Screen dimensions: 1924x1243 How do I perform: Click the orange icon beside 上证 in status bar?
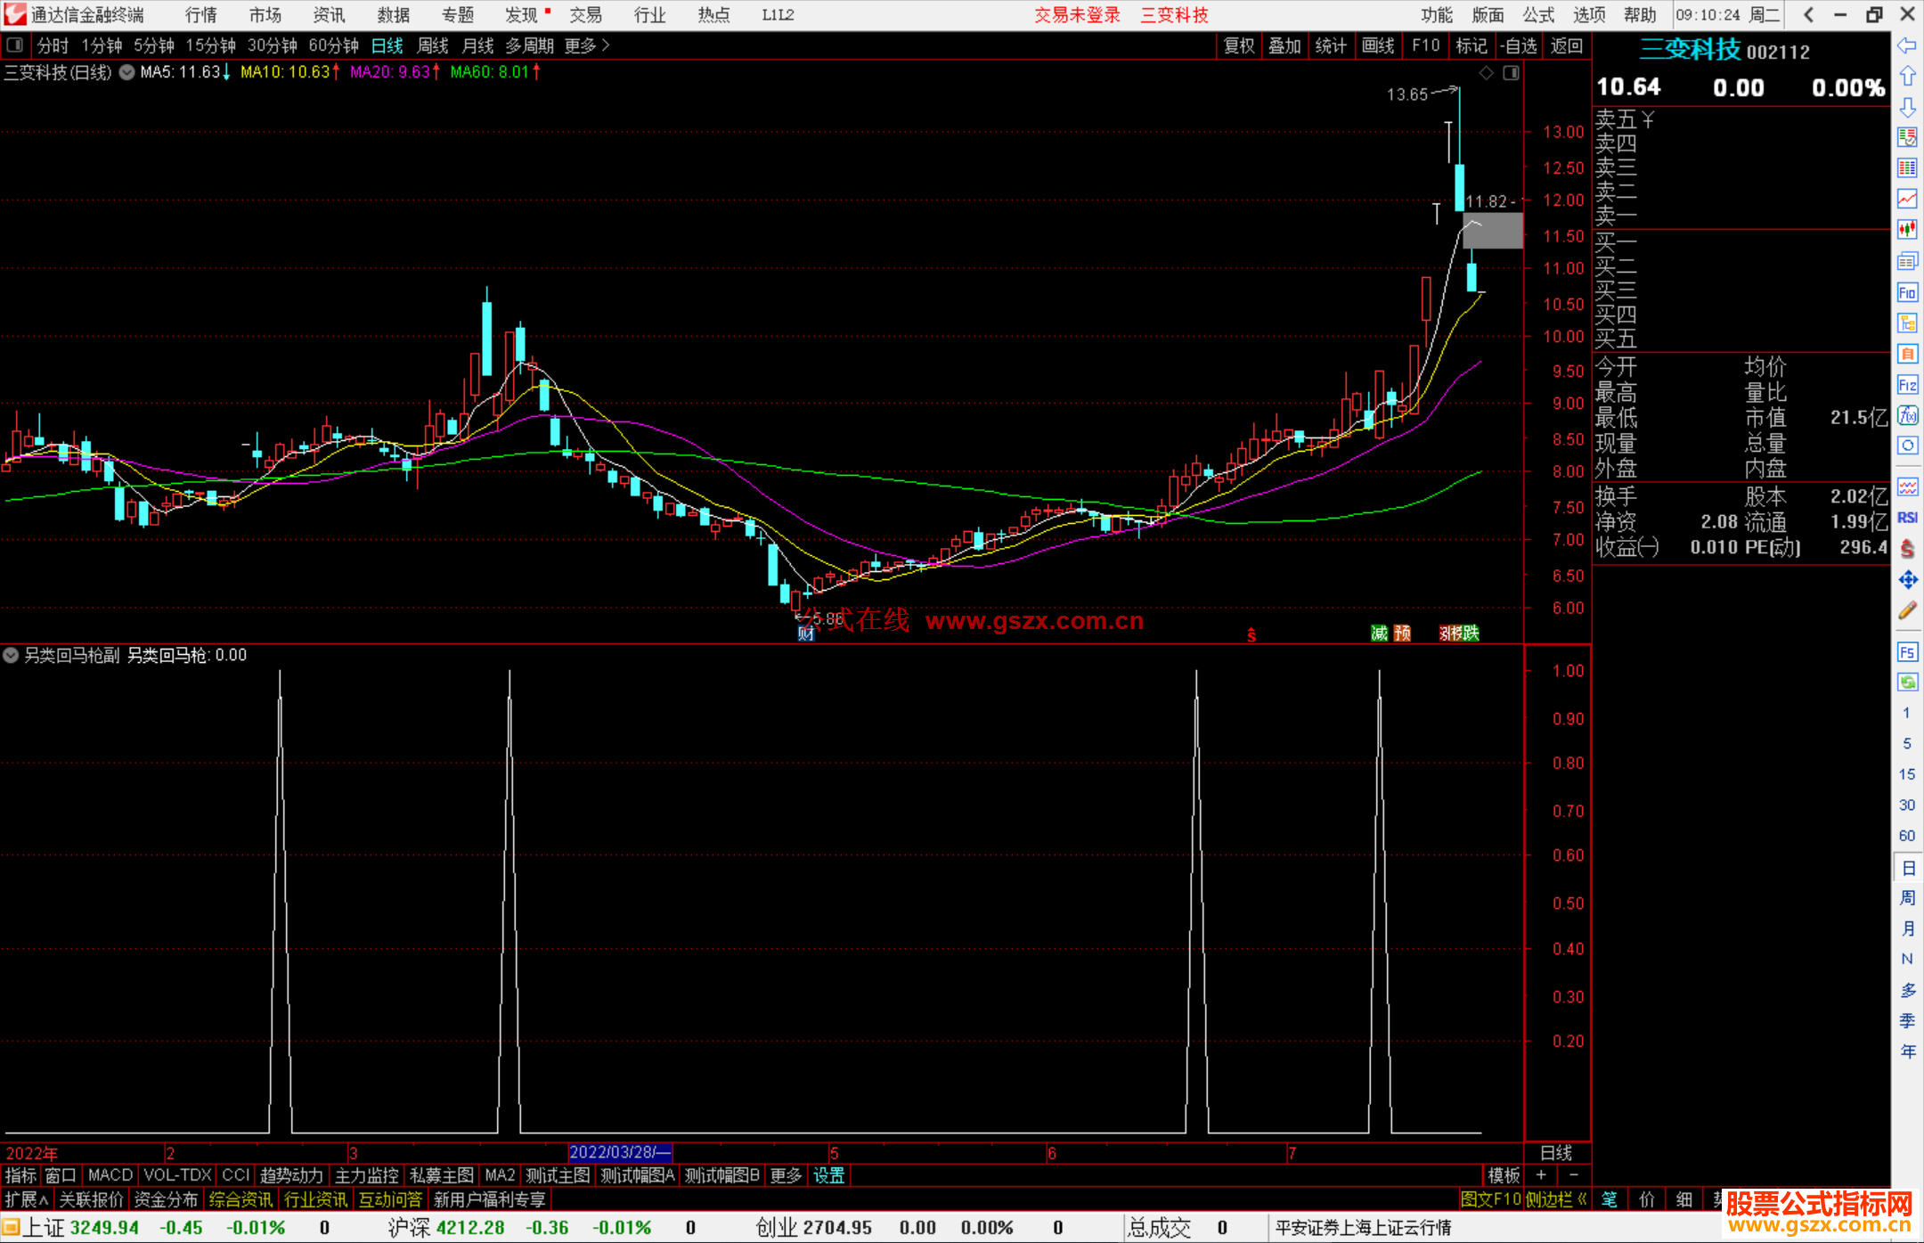click(x=11, y=1228)
